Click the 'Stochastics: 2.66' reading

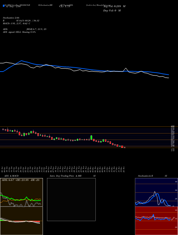[x=11, y=18]
